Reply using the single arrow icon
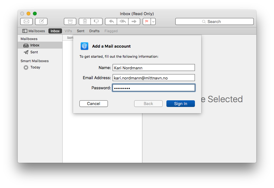Viewport: 274px width, 188px height. pos(111,21)
